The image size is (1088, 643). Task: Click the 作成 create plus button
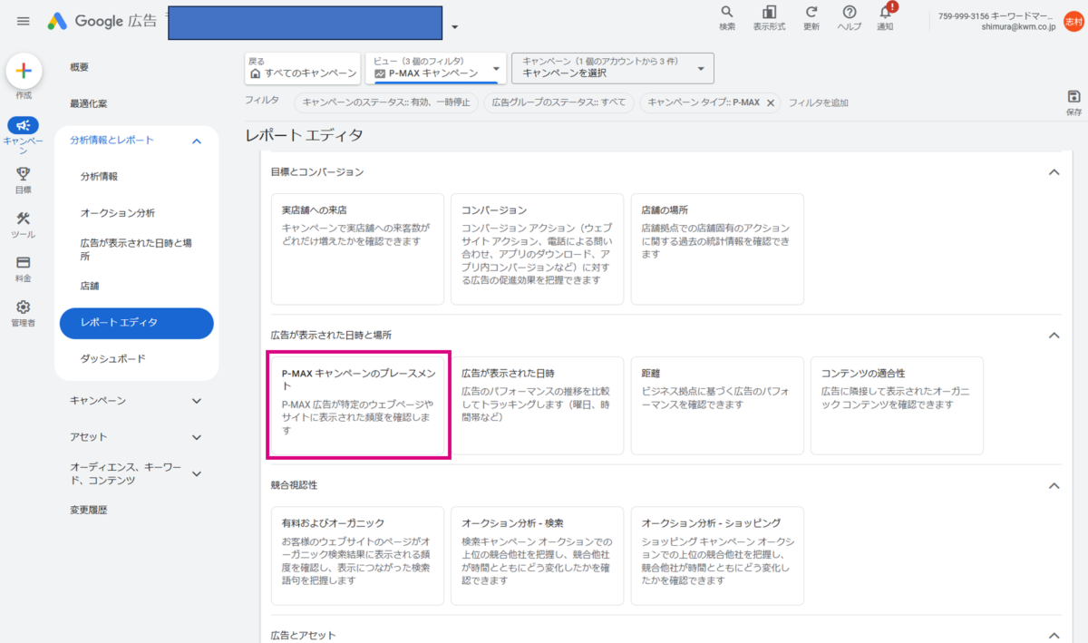pos(24,72)
